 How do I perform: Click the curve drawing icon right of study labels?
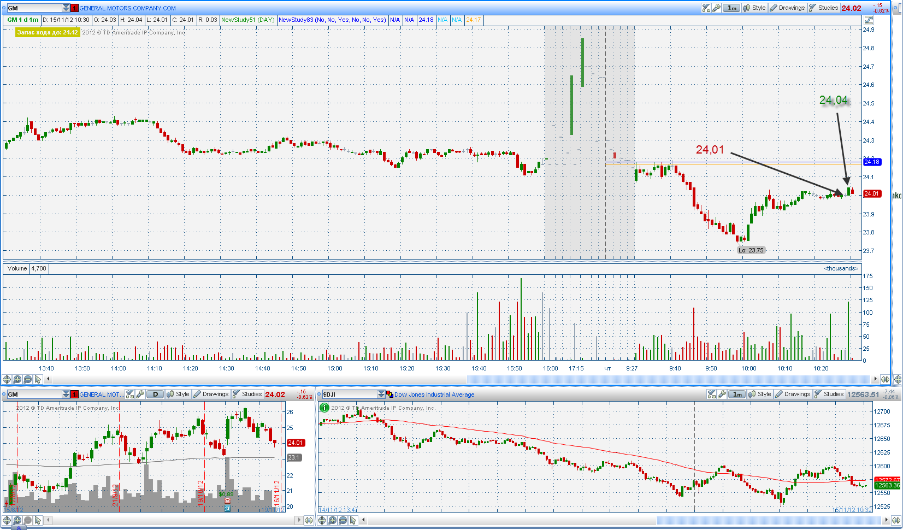(x=869, y=20)
